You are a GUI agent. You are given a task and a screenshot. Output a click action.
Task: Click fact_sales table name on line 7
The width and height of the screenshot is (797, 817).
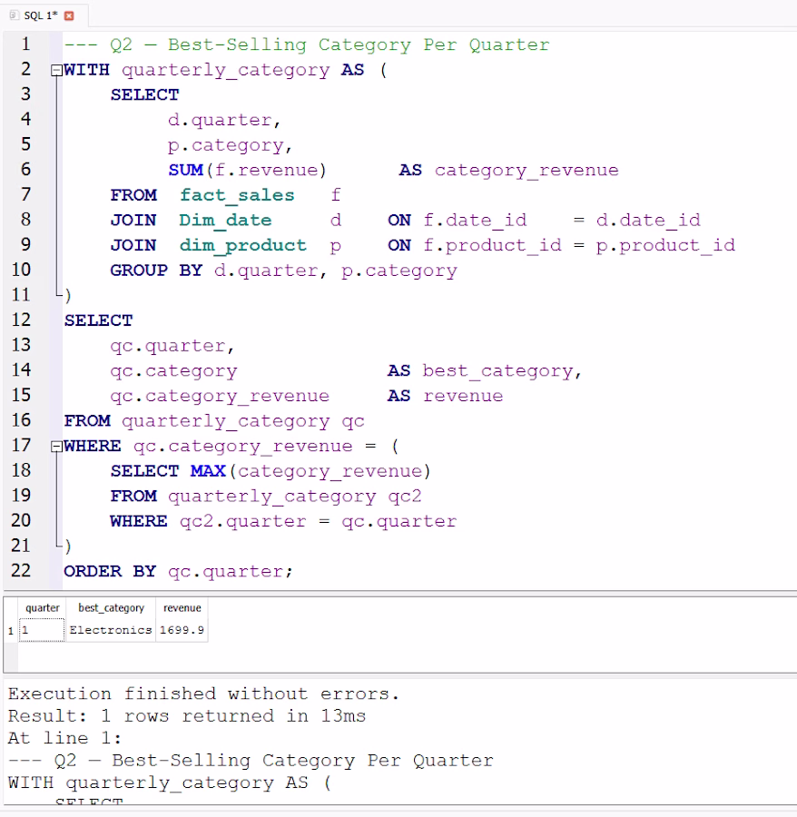coord(237,195)
